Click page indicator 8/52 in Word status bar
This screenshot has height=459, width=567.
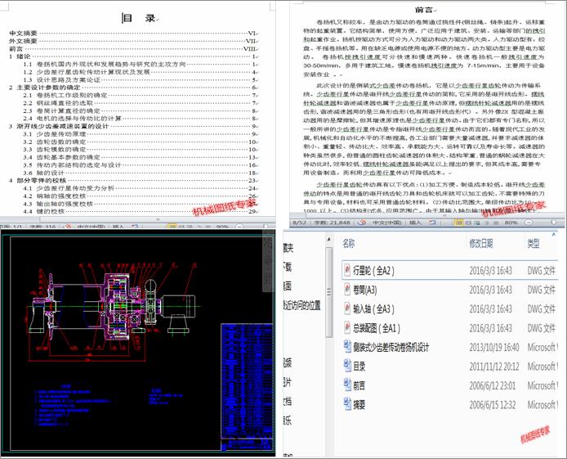pyautogui.click(x=299, y=223)
